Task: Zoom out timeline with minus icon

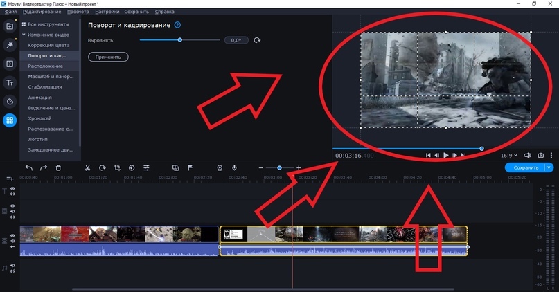Action: click(261, 167)
